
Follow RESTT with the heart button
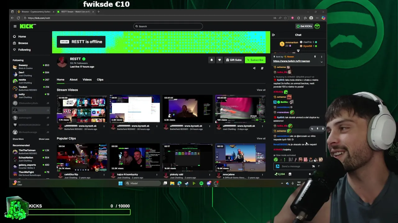(x=220, y=60)
